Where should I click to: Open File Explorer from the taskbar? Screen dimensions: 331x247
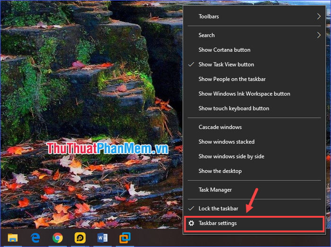pyautogui.click(x=13, y=238)
